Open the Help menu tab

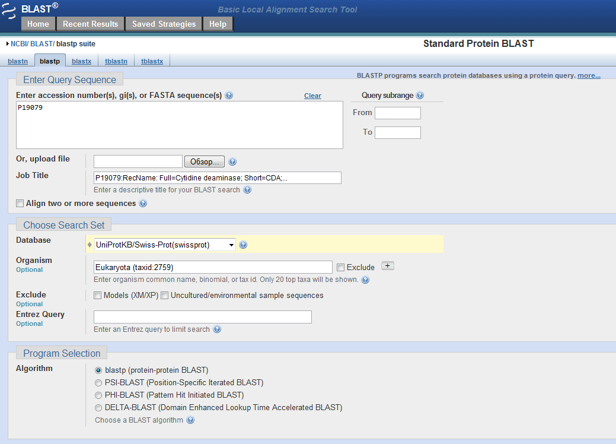pos(218,24)
